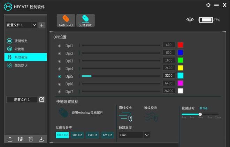Select the Dpi2 radio button
Screen dimensions: 230x147
point(60,54)
